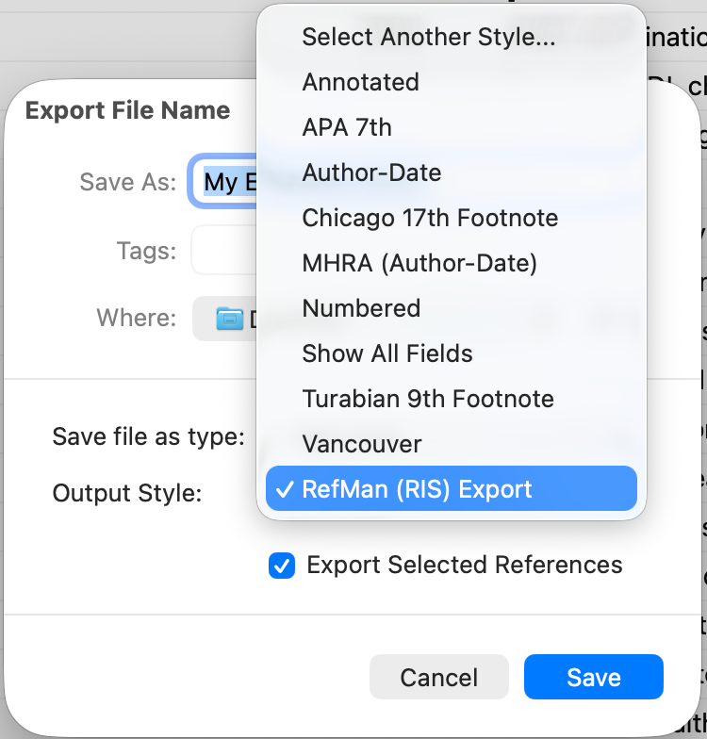707x739 pixels.
Task: Open the Where folder location dropdown
Action: pos(226,319)
